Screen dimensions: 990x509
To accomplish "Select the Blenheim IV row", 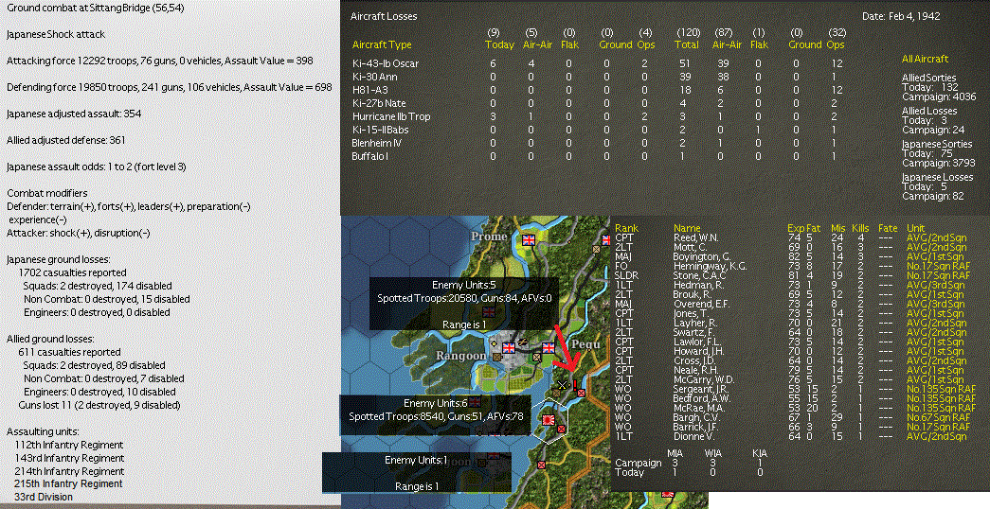I will pos(600,143).
